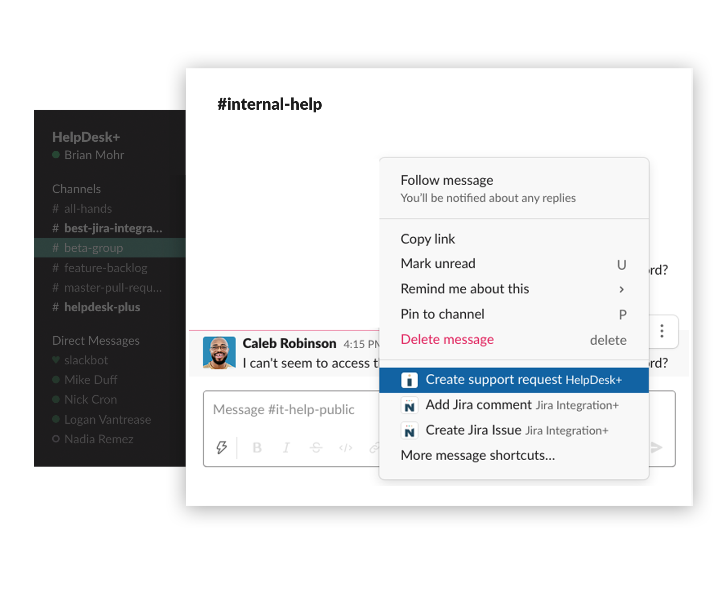
Task: Open slackbot direct message
Action: 110,360
